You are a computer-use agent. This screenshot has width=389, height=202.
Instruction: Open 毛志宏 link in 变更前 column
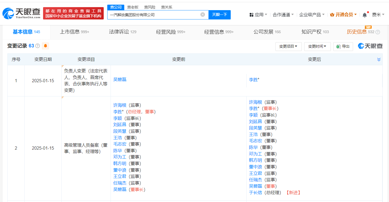coord(120,144)
